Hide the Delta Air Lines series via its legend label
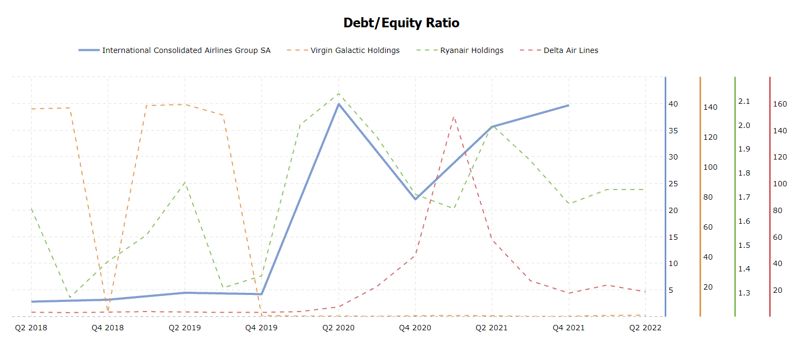The height and width of the screenshot is (341, 790). coord(571,50)
